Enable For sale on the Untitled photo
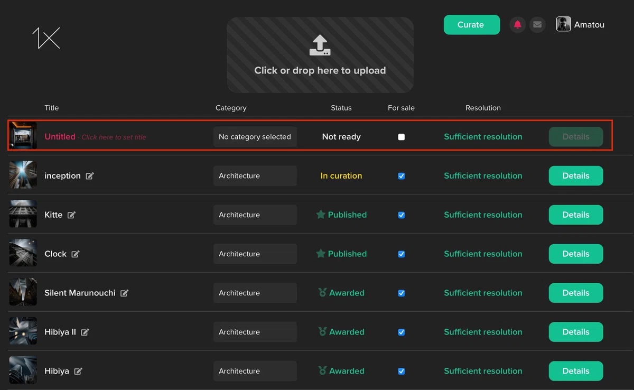Image resolution: width=634 pixels, height=390 pixels. (x=402, y=137)
